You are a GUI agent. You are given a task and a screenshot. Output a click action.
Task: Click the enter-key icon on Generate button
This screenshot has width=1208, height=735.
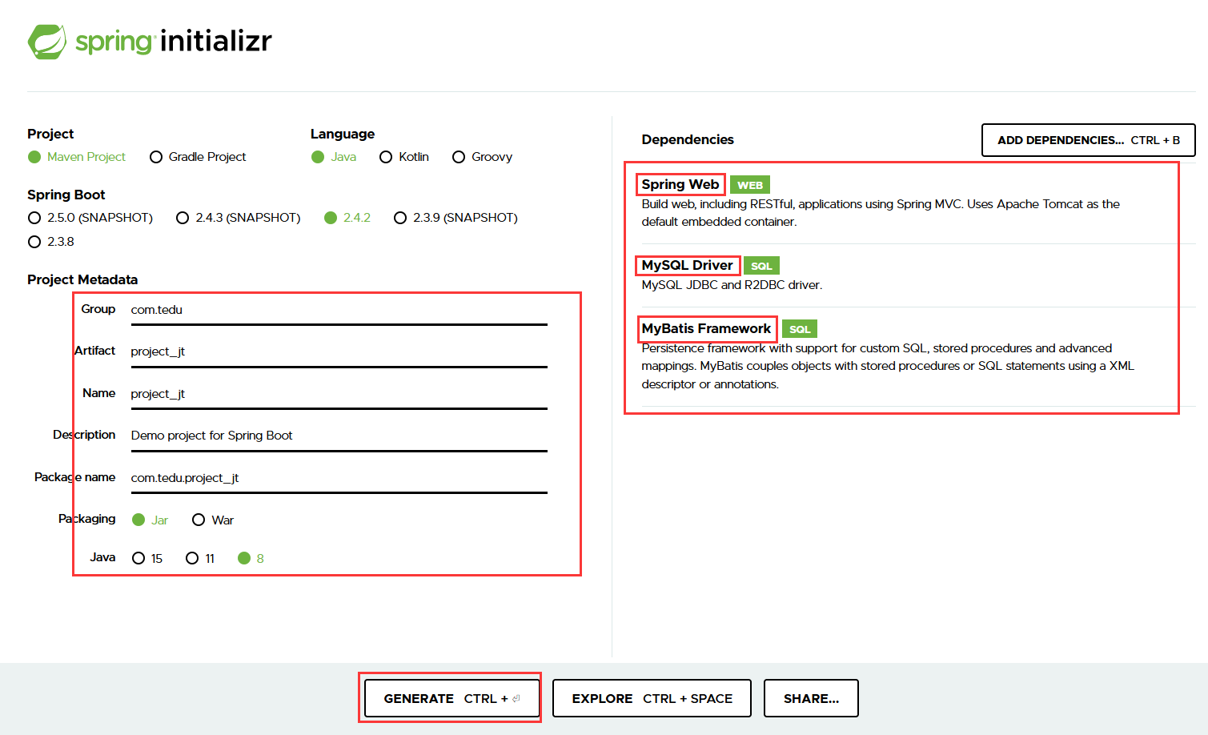(516, 698)
